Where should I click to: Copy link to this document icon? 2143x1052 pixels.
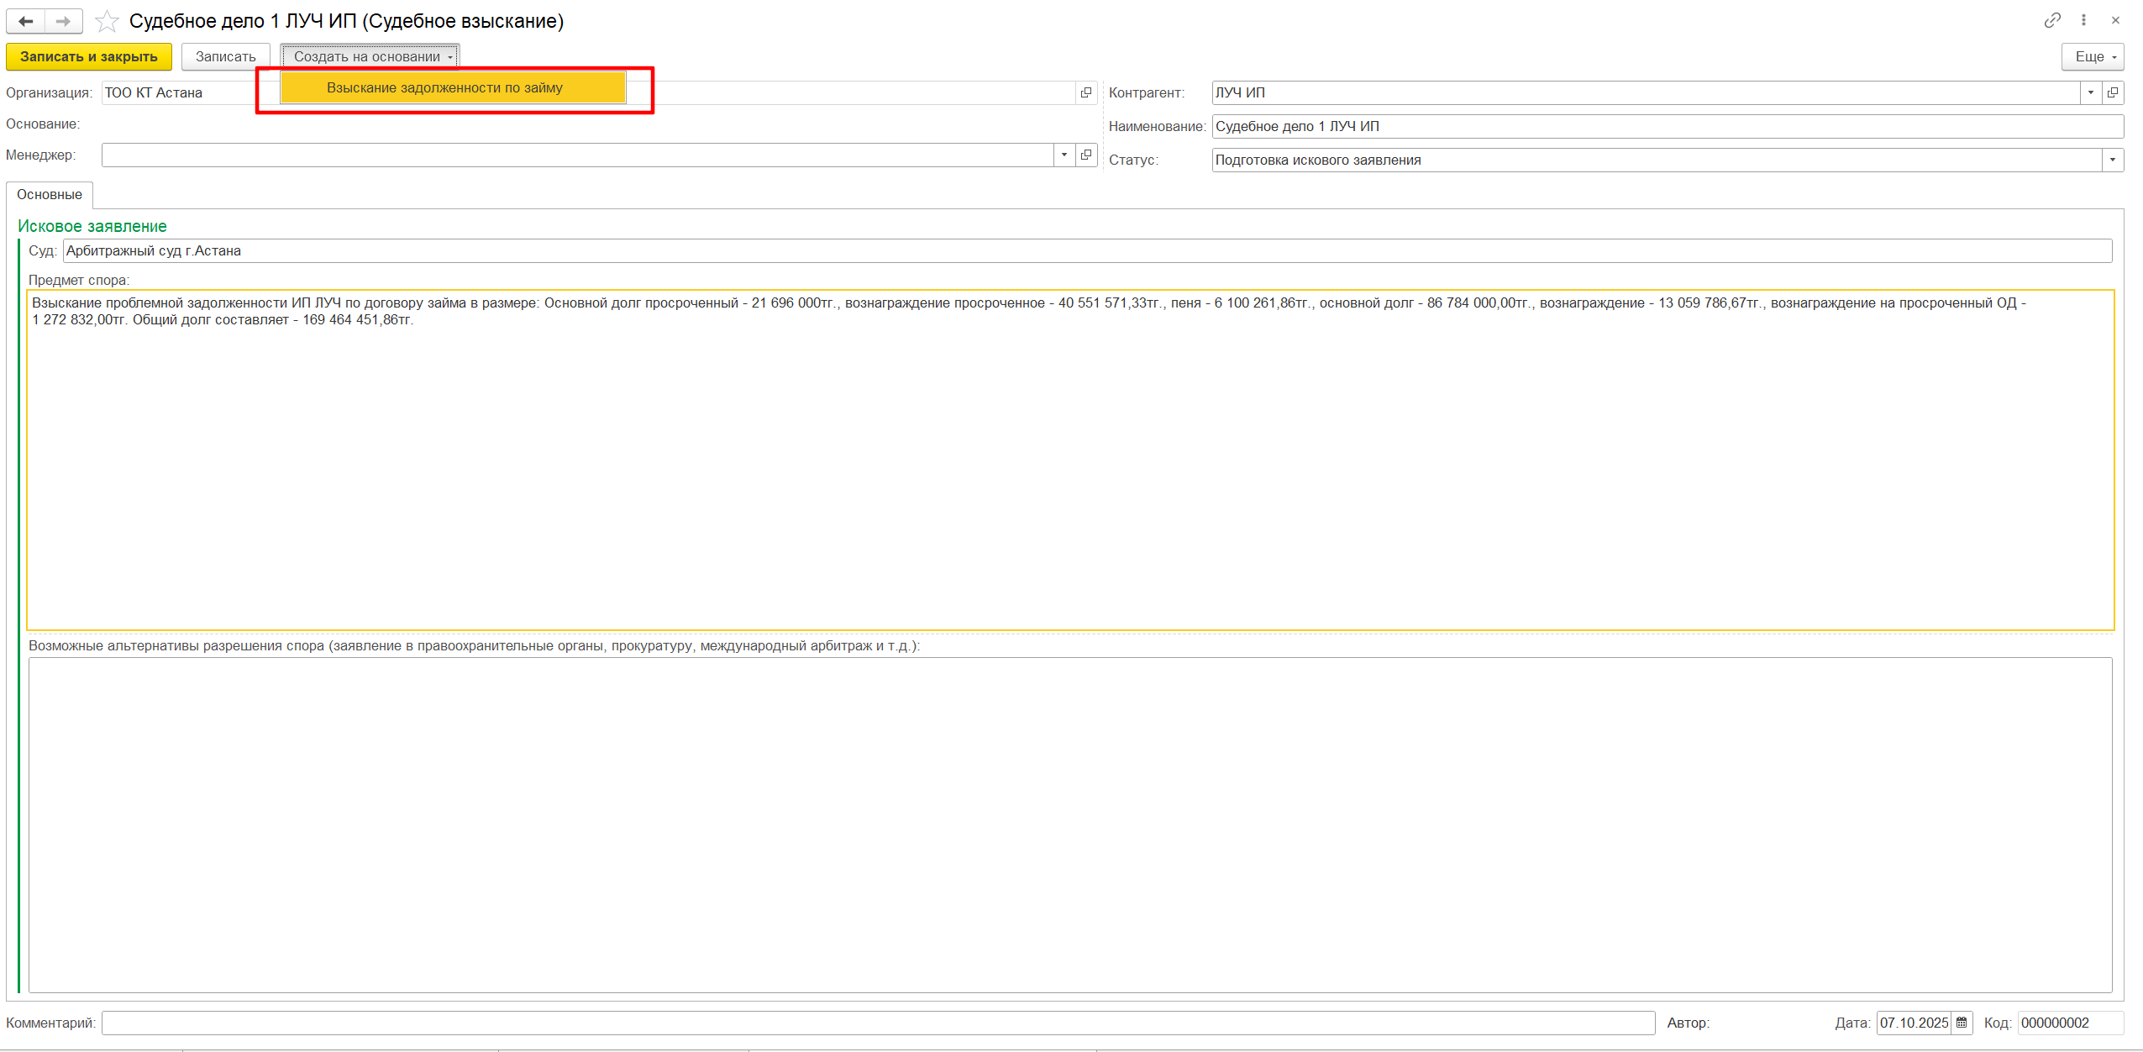point(2052,20)
